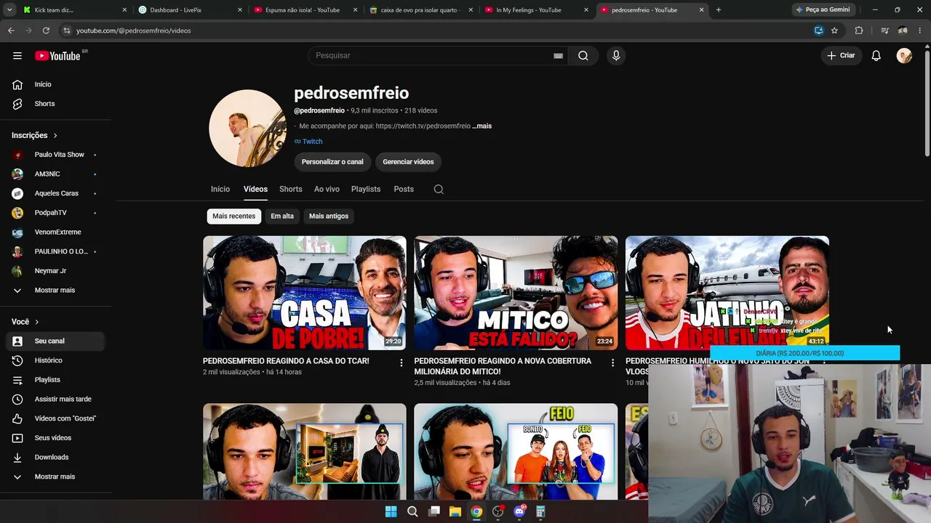Screen dimensions: 931x523
Task: Open the Chrome three-dot menu
Action: (x=920, y=31)
